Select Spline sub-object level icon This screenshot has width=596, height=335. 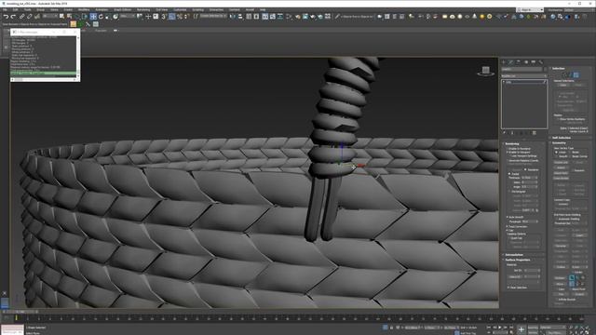(576, 74)
